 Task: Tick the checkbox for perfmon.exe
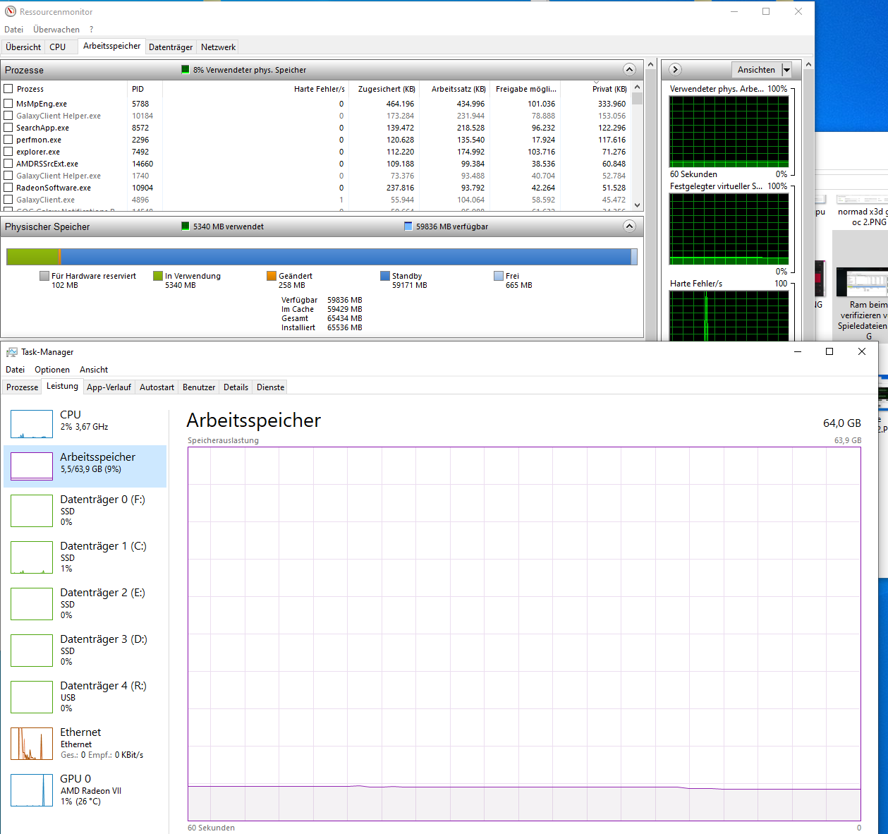8,140
